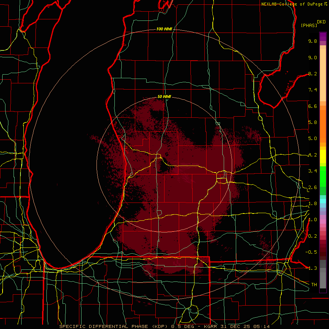Viewport: 329px width, 329px height.
Task: Click the 31 DEC 25 date in the caption
Action: coord(235,326)
